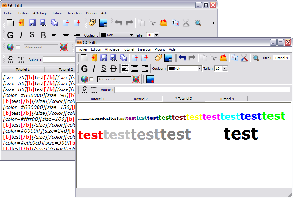Apply bold G in back window
This screenshot has height=198, width=293.
click(x=10, y=35)
